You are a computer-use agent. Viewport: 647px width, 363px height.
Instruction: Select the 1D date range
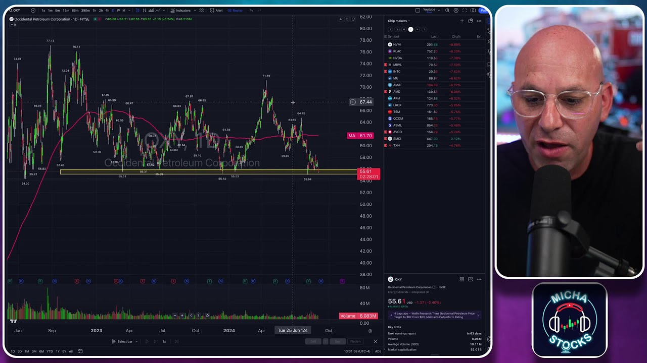(13, 351)
